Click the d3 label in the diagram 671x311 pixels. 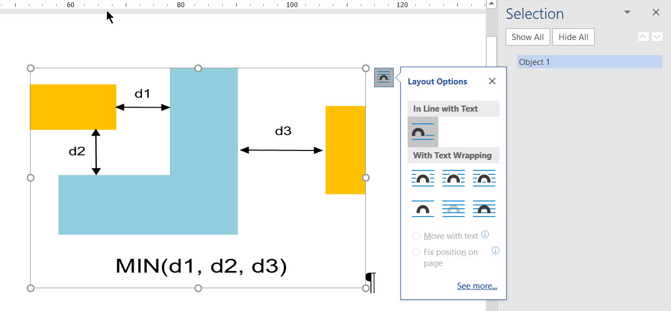[283, 131]
